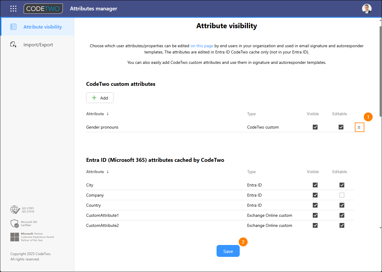Click the Save button

click(x=228, y=251)
